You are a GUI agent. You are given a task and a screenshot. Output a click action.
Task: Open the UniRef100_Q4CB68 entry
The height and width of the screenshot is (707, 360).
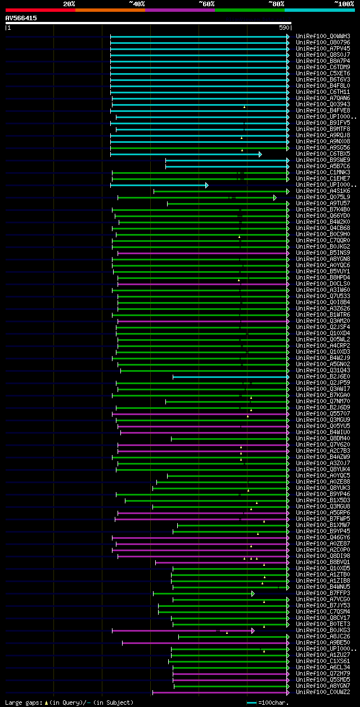323,228
